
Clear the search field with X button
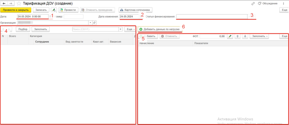121,29
